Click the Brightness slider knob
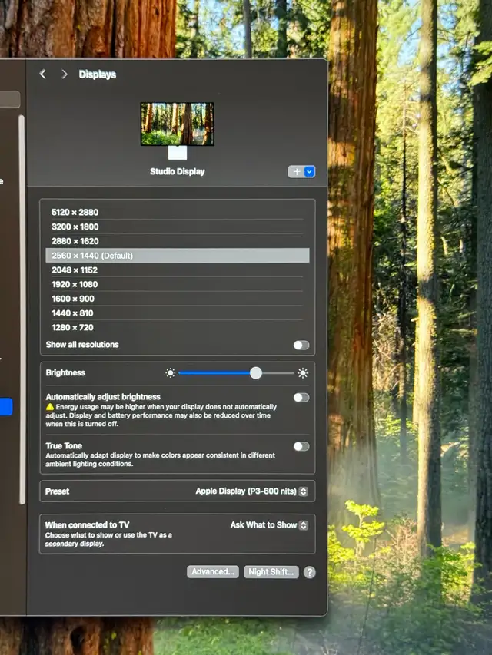This screenshot has height=655, width=492. coord(256,373)
